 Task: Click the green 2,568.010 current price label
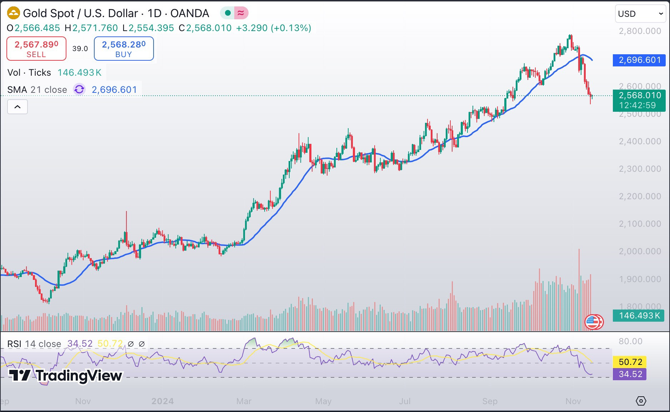coord(639,95)
